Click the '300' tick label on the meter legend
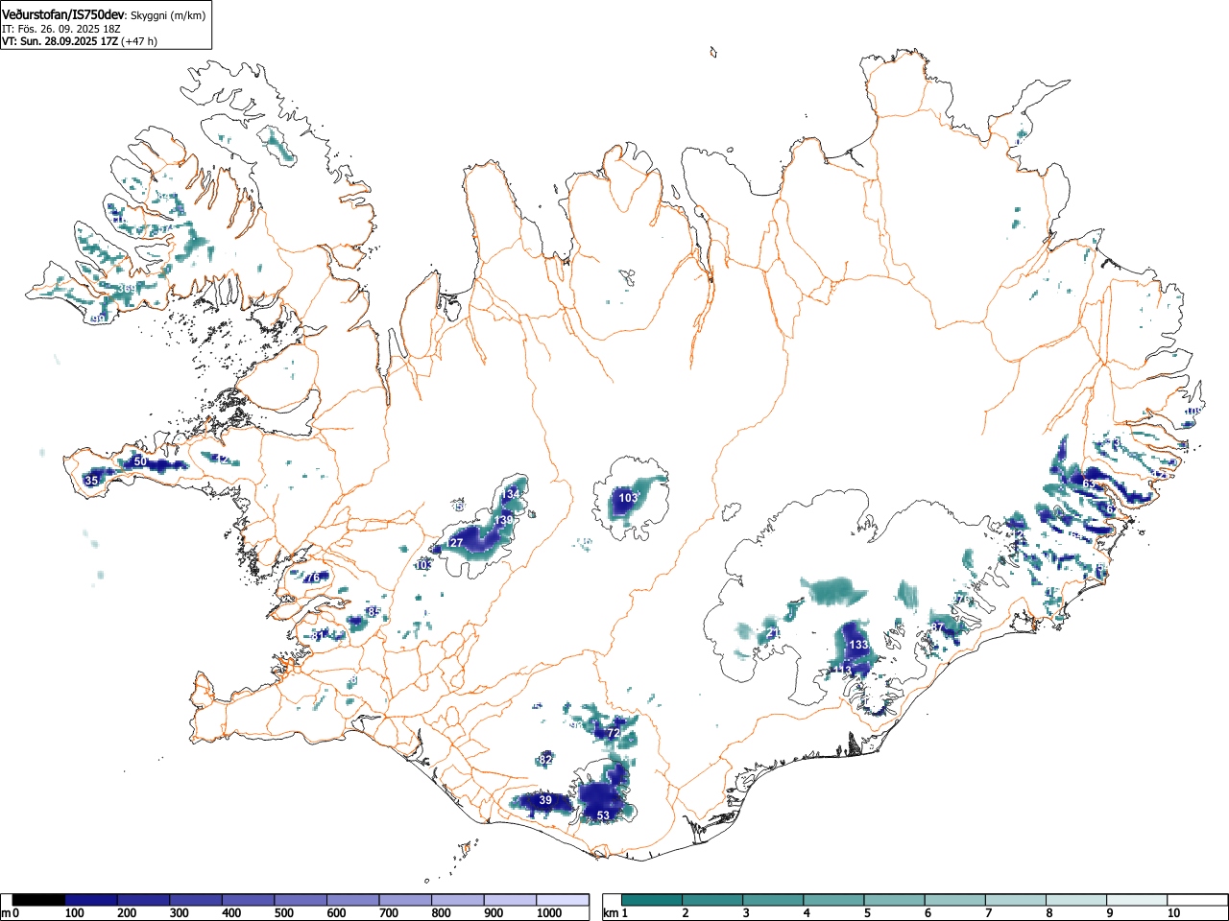 (179, 913)
